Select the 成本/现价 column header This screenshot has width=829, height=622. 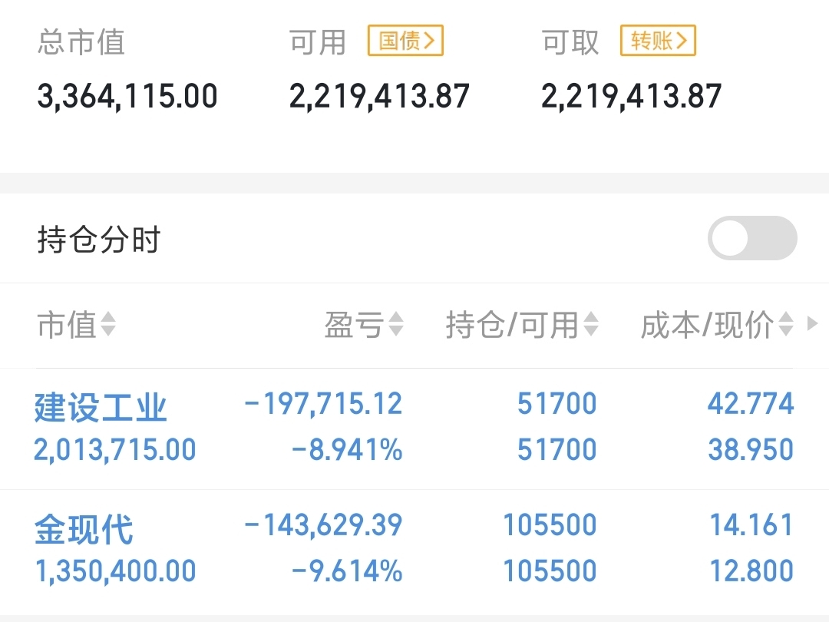click(x=707, y=324)
